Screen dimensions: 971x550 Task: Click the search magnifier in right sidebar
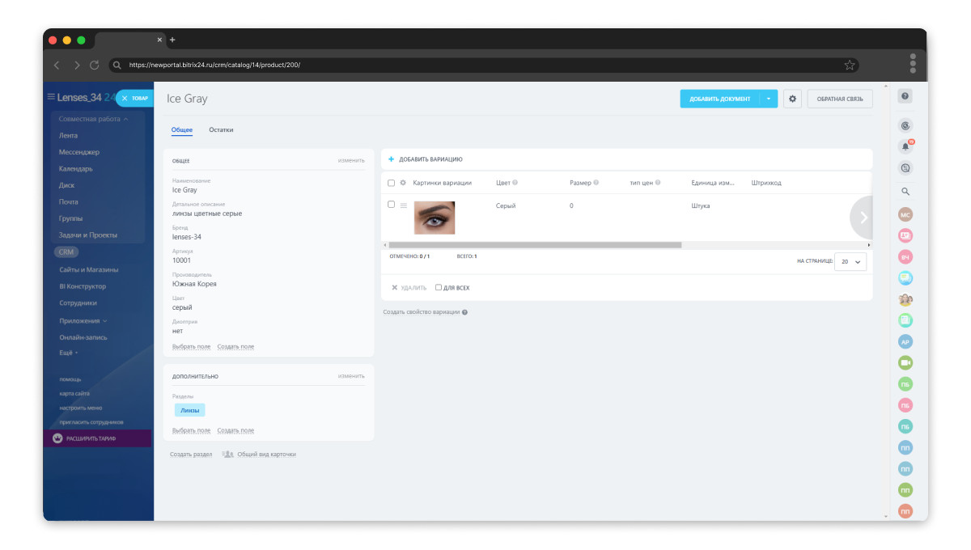(x=905, y=192)
